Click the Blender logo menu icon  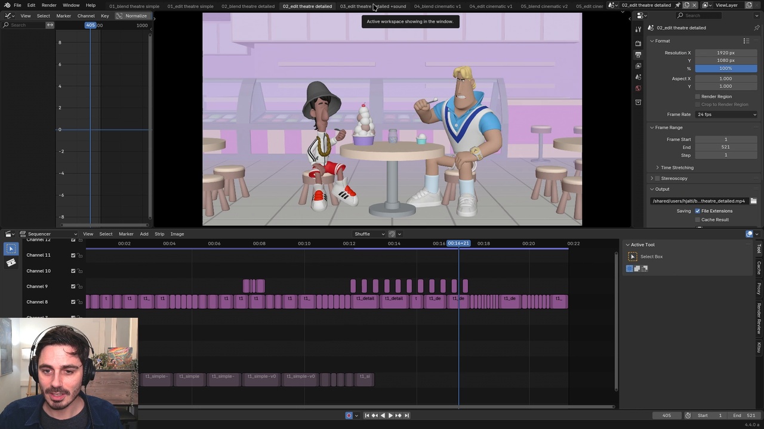(x=7, y=5)
